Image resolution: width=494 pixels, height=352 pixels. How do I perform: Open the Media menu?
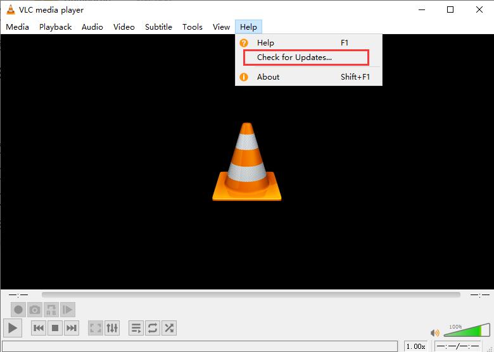coord(17,27)
